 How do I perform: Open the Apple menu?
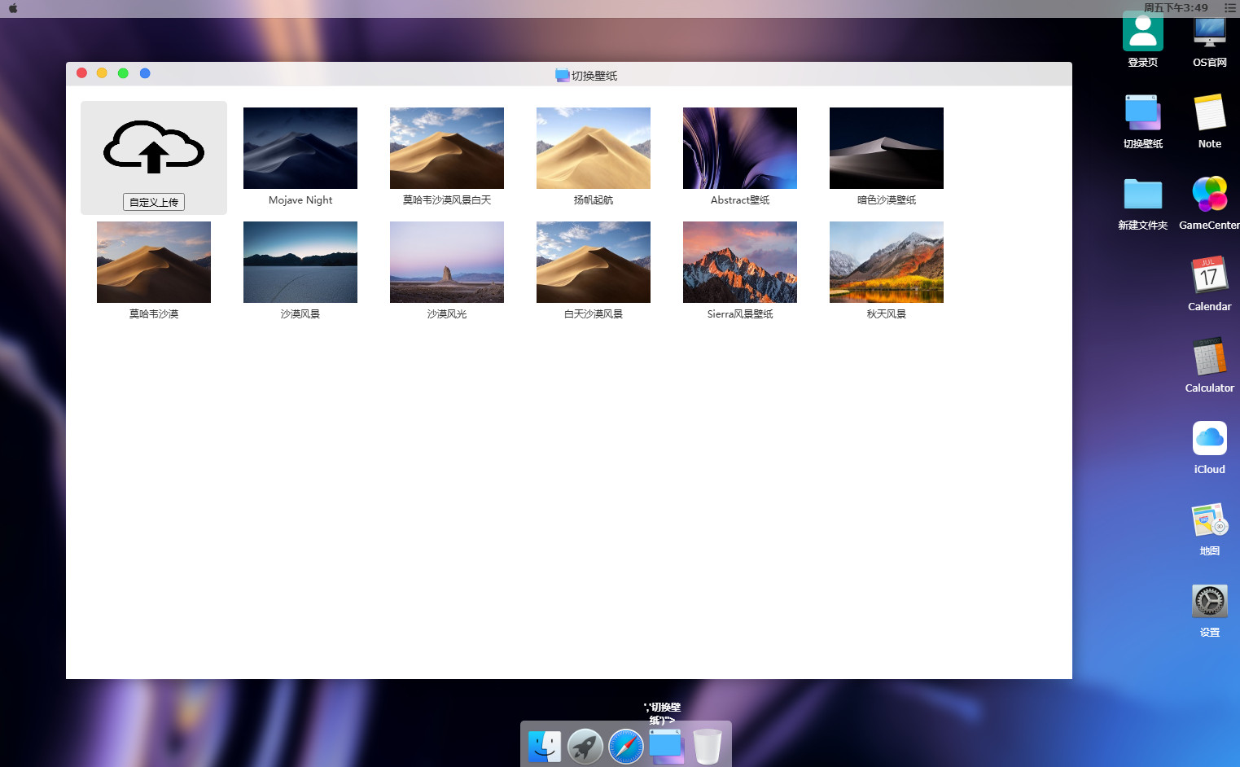click(13, 8)
